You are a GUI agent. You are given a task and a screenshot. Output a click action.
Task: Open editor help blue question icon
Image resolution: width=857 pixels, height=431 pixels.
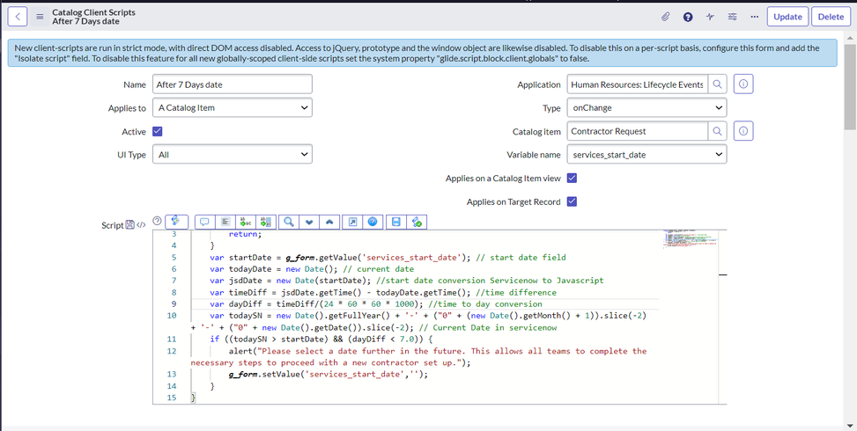click(373, 222)
